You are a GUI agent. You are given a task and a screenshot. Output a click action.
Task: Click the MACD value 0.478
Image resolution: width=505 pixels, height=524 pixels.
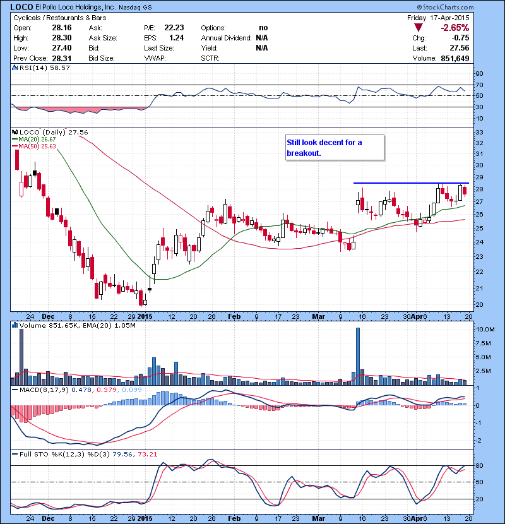[81, 390]
